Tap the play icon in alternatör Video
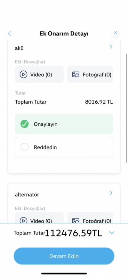This screenshot has width=128, height=277. tap(23, 220)
